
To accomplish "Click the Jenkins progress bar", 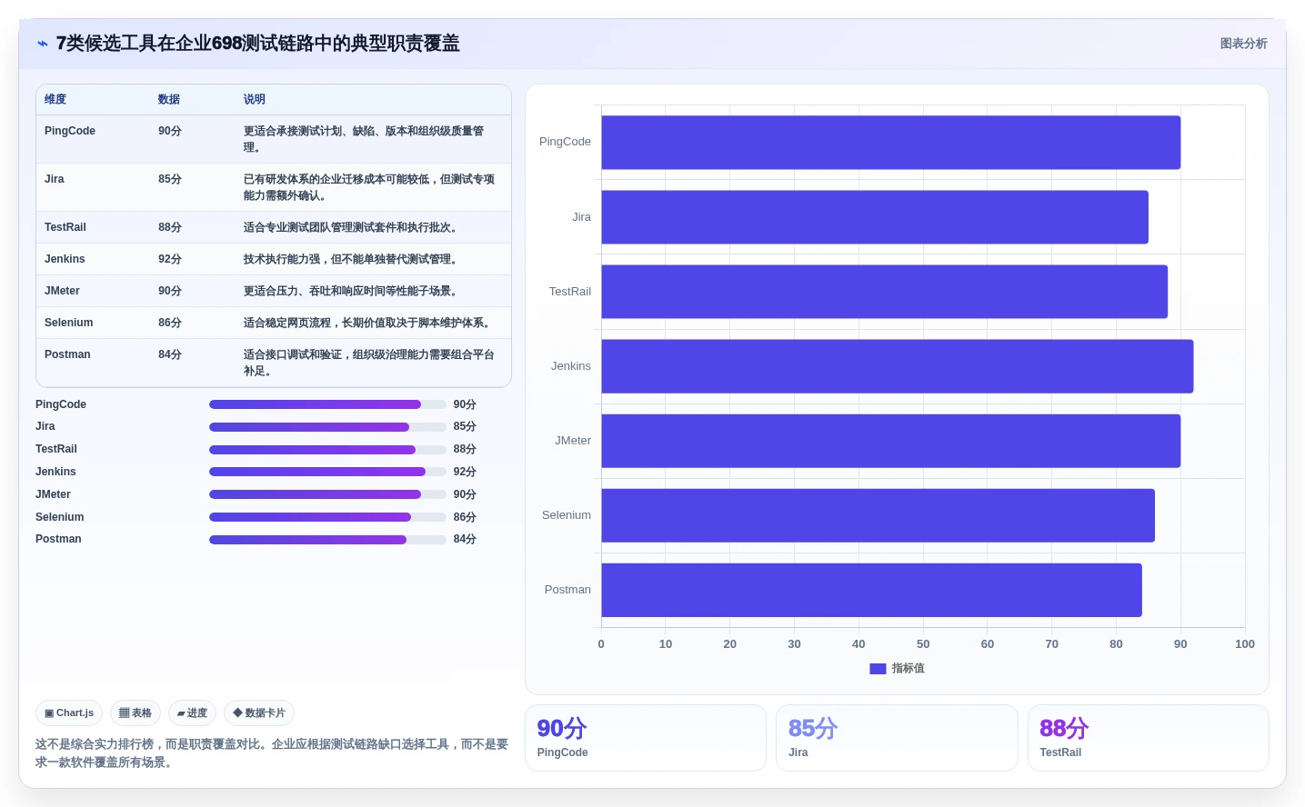I will click(327, 472).
